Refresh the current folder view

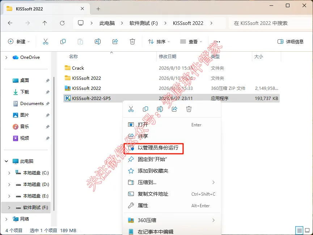click(62, 23)
